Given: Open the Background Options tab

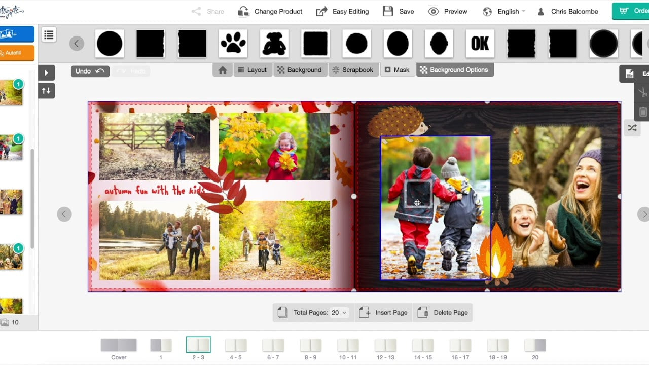Looking at the screenshot, I should tap(454, 70).
